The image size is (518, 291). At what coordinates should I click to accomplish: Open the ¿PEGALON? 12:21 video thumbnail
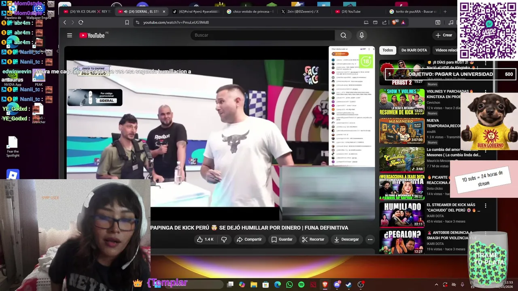[402, 242]
